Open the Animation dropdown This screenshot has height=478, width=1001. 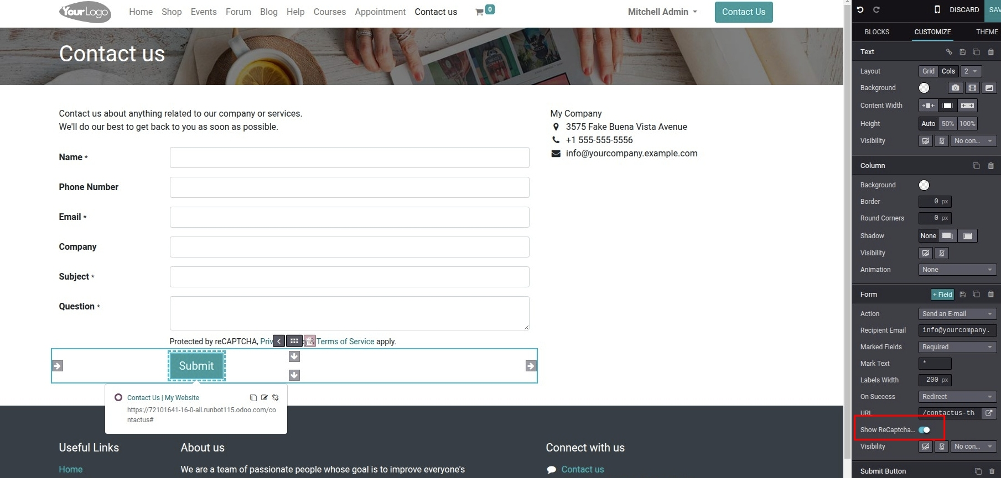tap(958, 270)
